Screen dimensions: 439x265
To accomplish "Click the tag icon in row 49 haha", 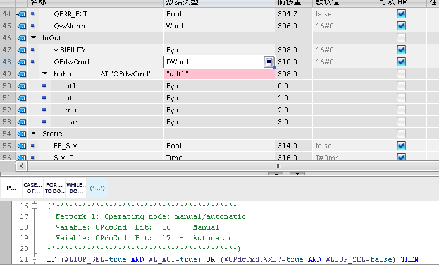I will tap(22, 74).
